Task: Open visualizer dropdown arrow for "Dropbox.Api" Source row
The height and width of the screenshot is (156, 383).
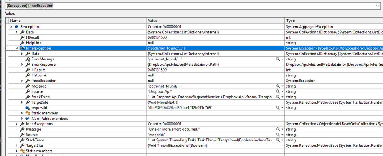Action: [x=282, y=91]
